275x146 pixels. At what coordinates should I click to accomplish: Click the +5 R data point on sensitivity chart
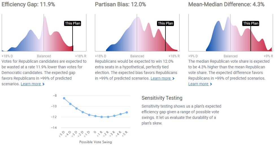pos(127,112)
